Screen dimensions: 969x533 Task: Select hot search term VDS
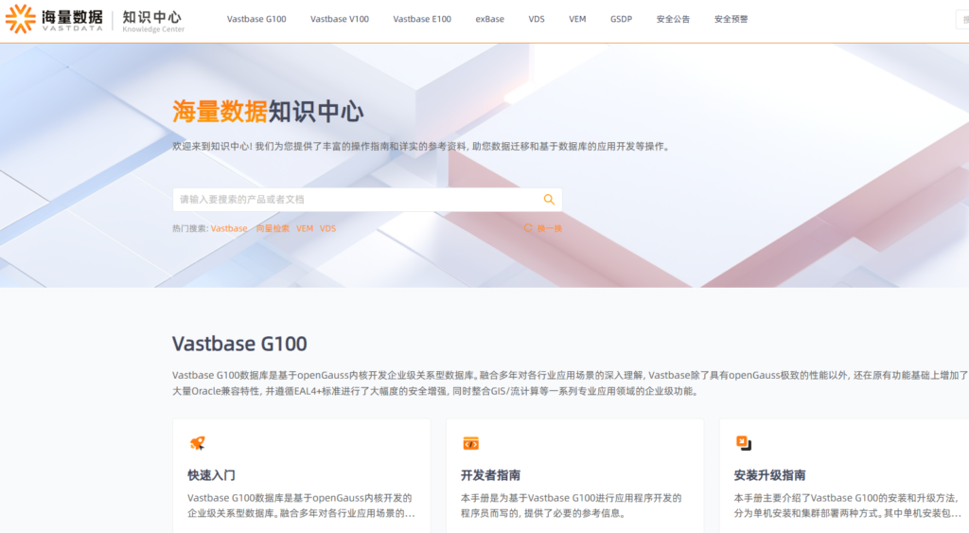[x=327, y=228]
